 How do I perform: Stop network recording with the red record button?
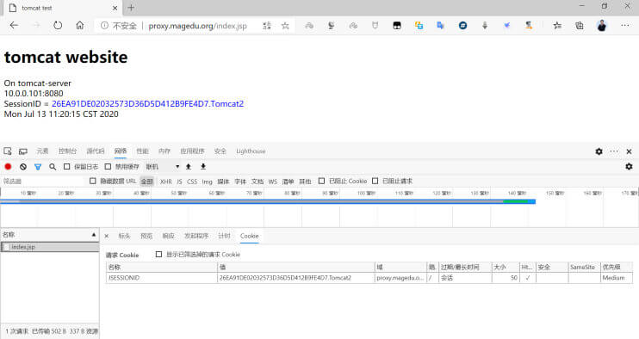[x=8, y=166]
